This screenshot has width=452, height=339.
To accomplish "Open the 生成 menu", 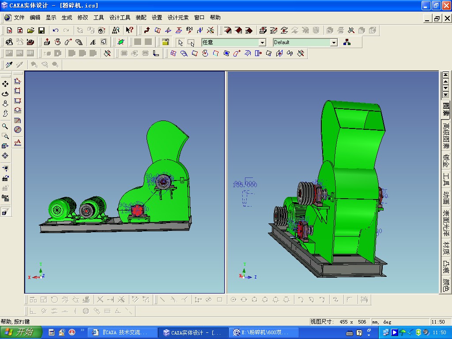I will [x=67, y=18].
